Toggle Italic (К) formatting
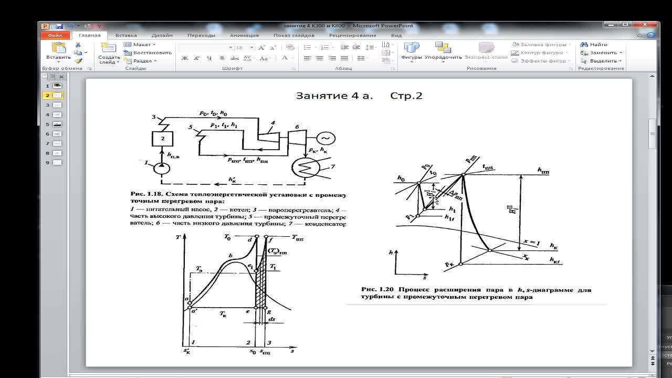Screen dimensions: 672x378 [x=197, y=58]
